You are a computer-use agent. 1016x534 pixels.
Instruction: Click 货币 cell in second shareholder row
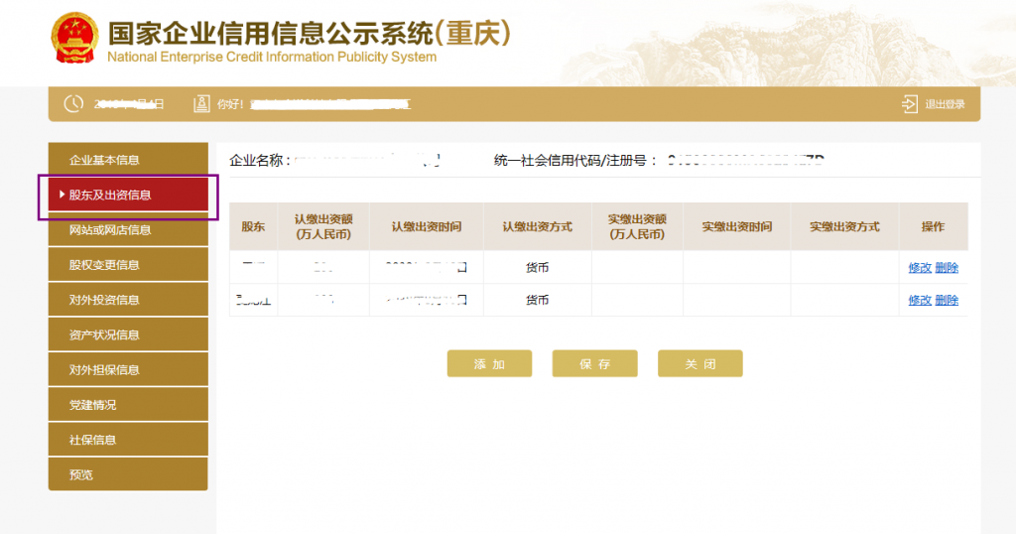pos(537,300)
